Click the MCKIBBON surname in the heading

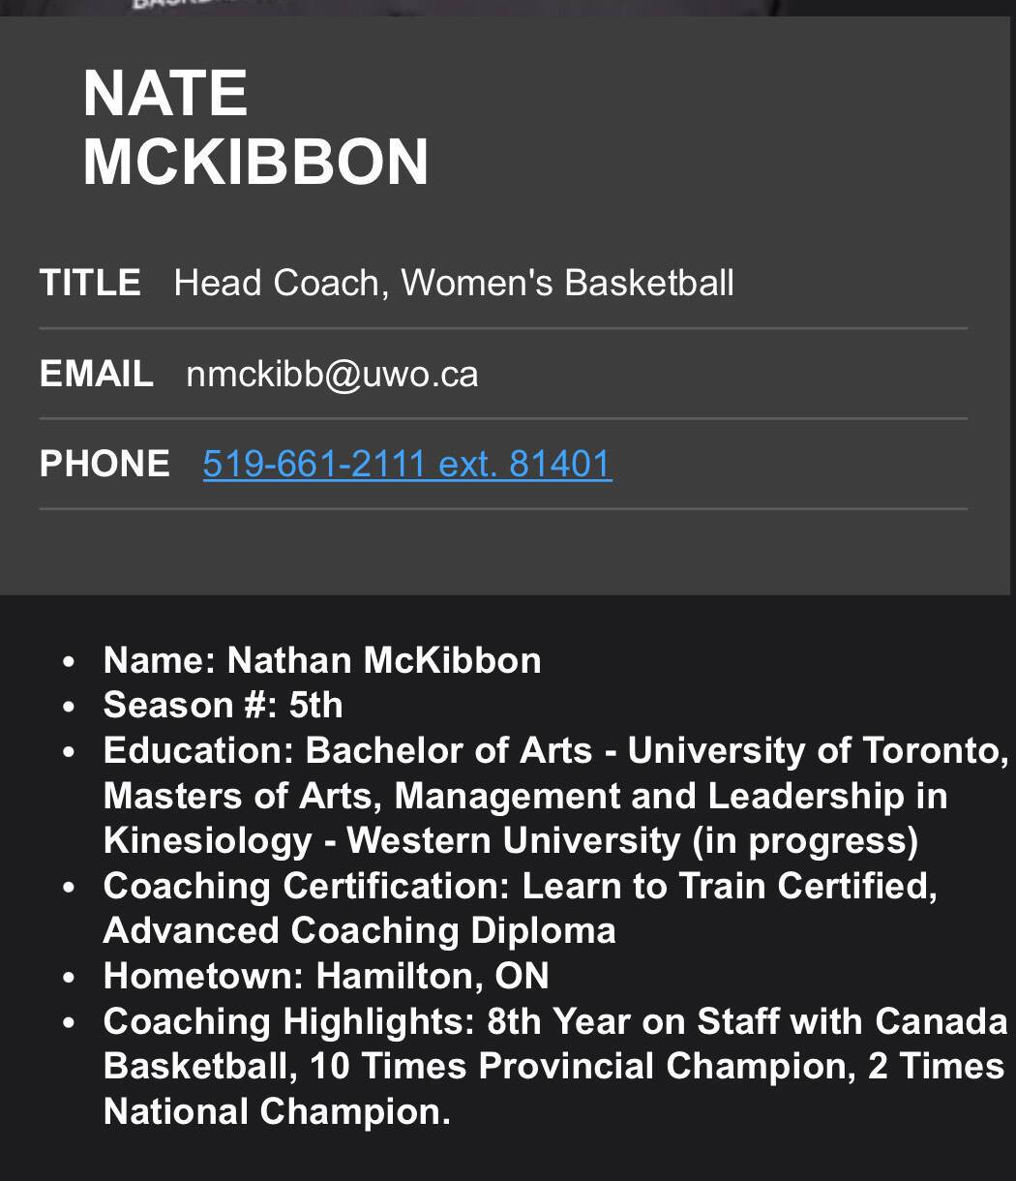[x=255, y=162]
